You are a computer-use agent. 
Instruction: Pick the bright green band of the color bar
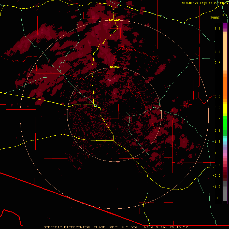coord(225,123)
